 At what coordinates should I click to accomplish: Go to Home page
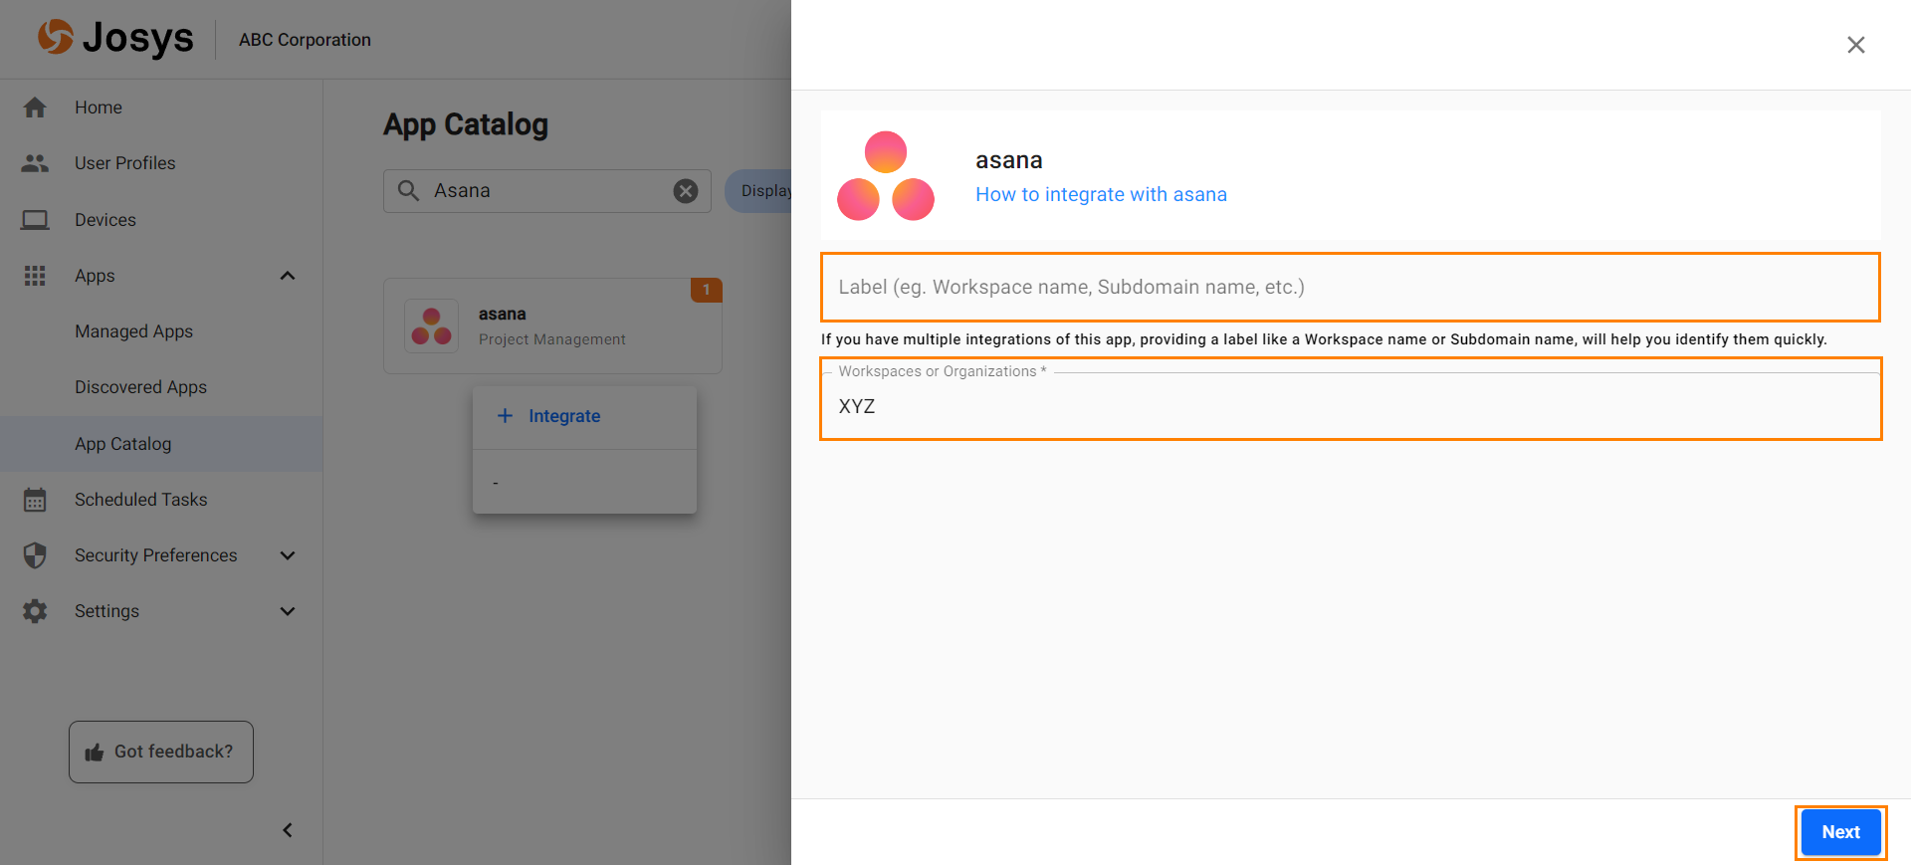(x=99, y=108)
